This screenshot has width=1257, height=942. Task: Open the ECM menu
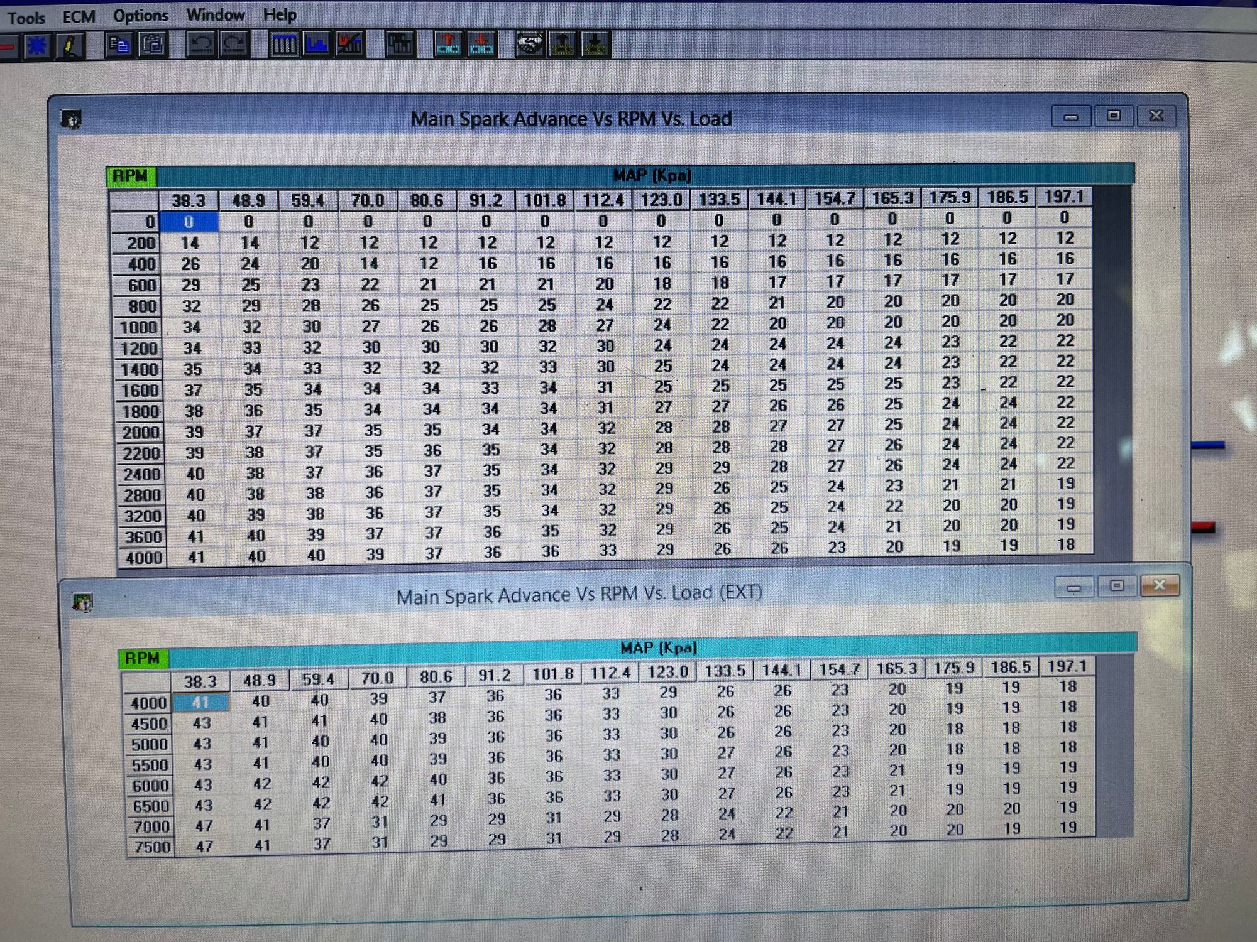(79, 16)
